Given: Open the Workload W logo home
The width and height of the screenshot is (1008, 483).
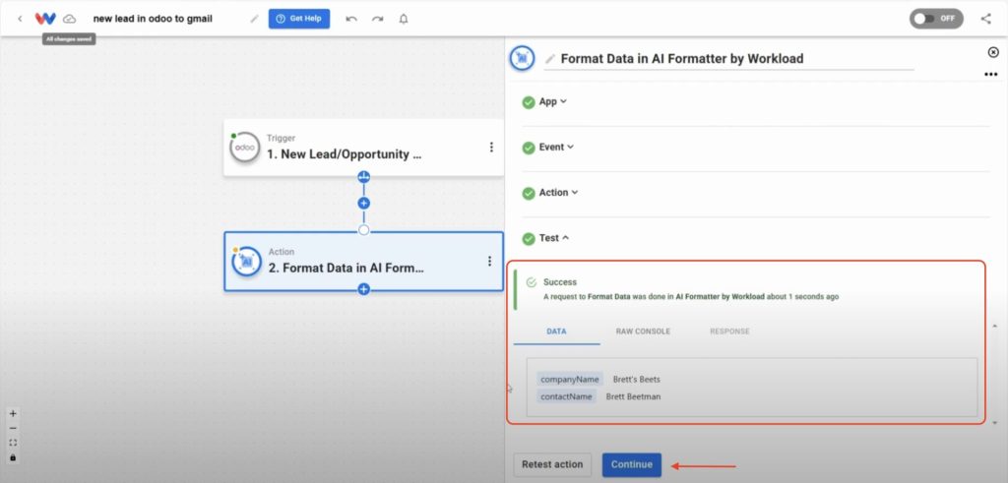Looking at the screenshot, I should [x=45, y=19].
